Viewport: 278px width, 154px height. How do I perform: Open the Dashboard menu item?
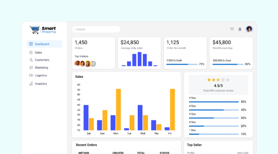[44, 44]
